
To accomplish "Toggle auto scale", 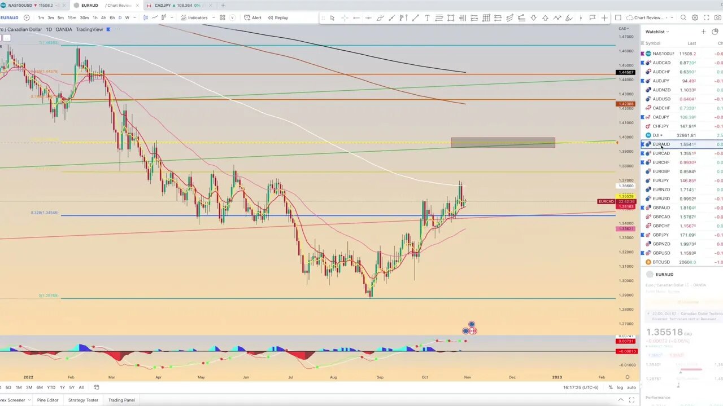I will coord(631,387).
